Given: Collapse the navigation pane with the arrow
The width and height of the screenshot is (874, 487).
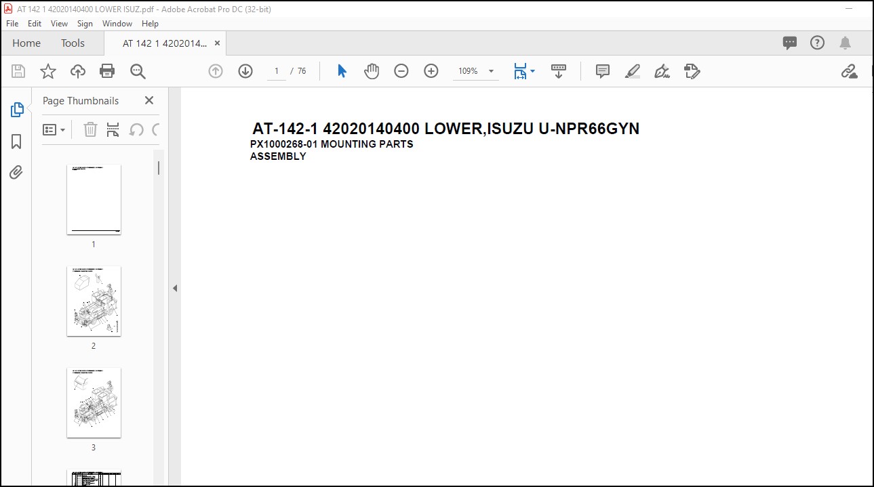Looking at the screenshot, I should [174, 288].
